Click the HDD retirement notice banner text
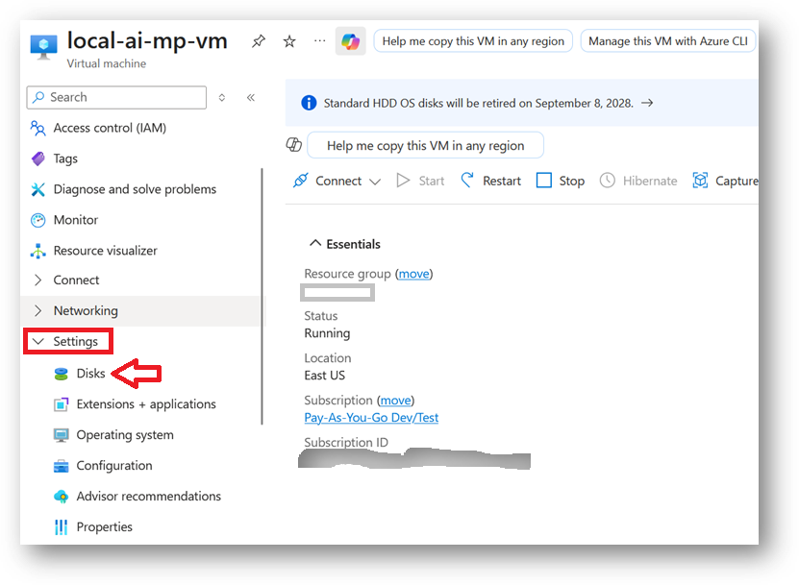The width and height of the screenshot is (799, 585). 479,104
